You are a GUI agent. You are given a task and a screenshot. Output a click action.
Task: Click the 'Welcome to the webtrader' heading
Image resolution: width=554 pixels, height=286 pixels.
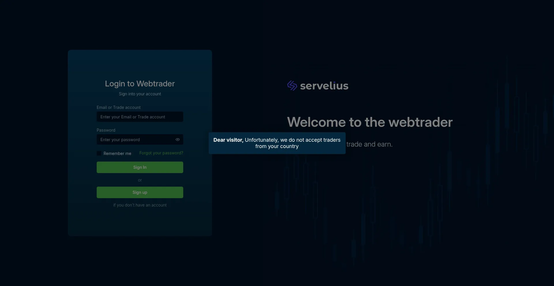[x=370, y=122]
